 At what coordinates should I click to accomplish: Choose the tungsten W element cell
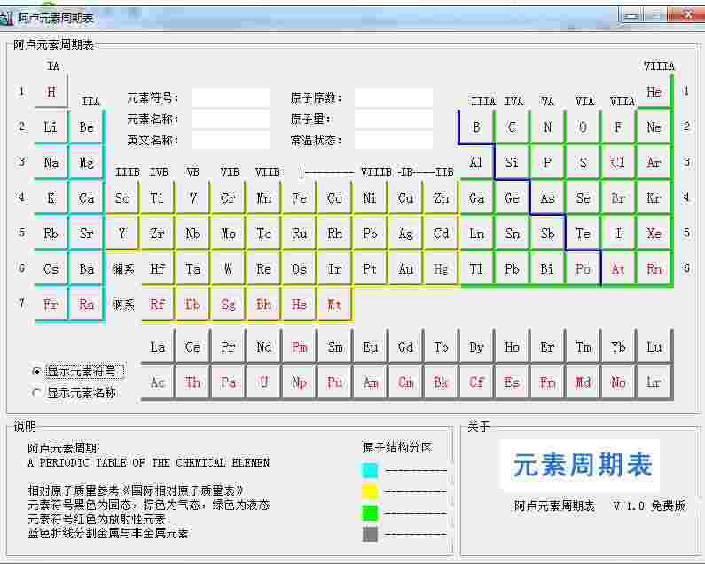229,269
